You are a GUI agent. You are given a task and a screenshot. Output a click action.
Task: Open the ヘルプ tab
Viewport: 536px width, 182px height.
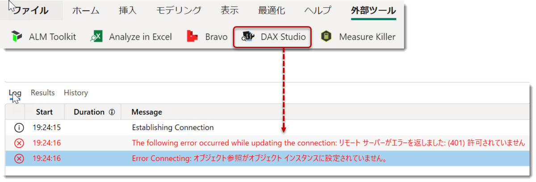pyautogui.click(x=318, y=11)
